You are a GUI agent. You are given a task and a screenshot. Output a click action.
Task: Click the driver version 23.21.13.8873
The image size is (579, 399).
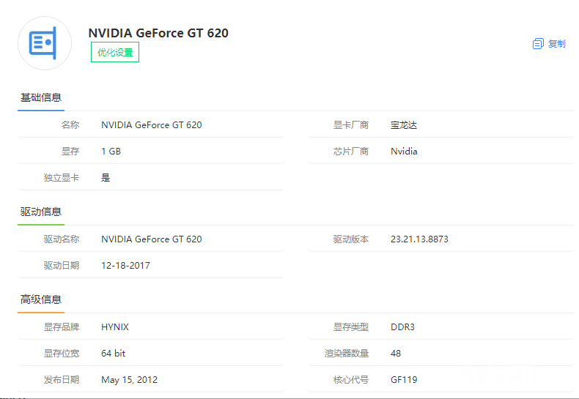(419, 239)
